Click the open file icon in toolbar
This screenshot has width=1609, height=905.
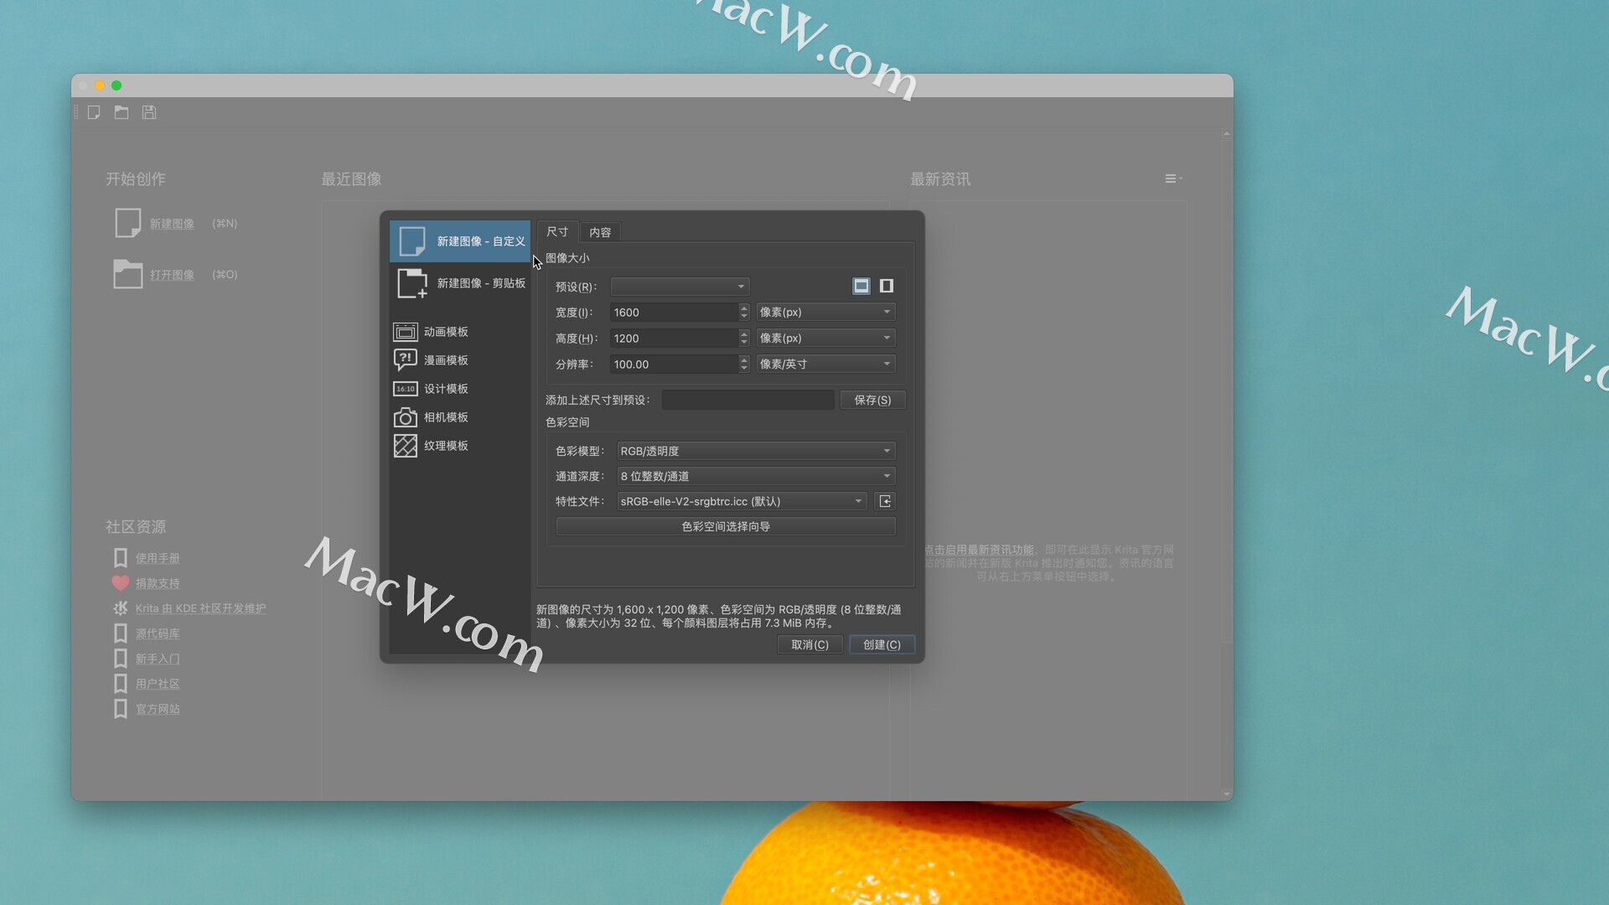122,112
